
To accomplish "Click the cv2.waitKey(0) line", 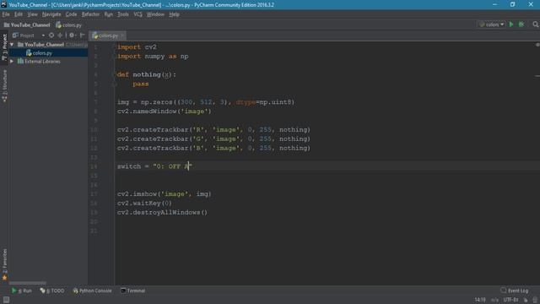I will 144,203.
